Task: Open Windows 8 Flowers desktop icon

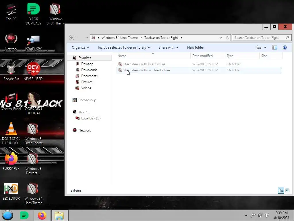Action: (x=33, y=163)
